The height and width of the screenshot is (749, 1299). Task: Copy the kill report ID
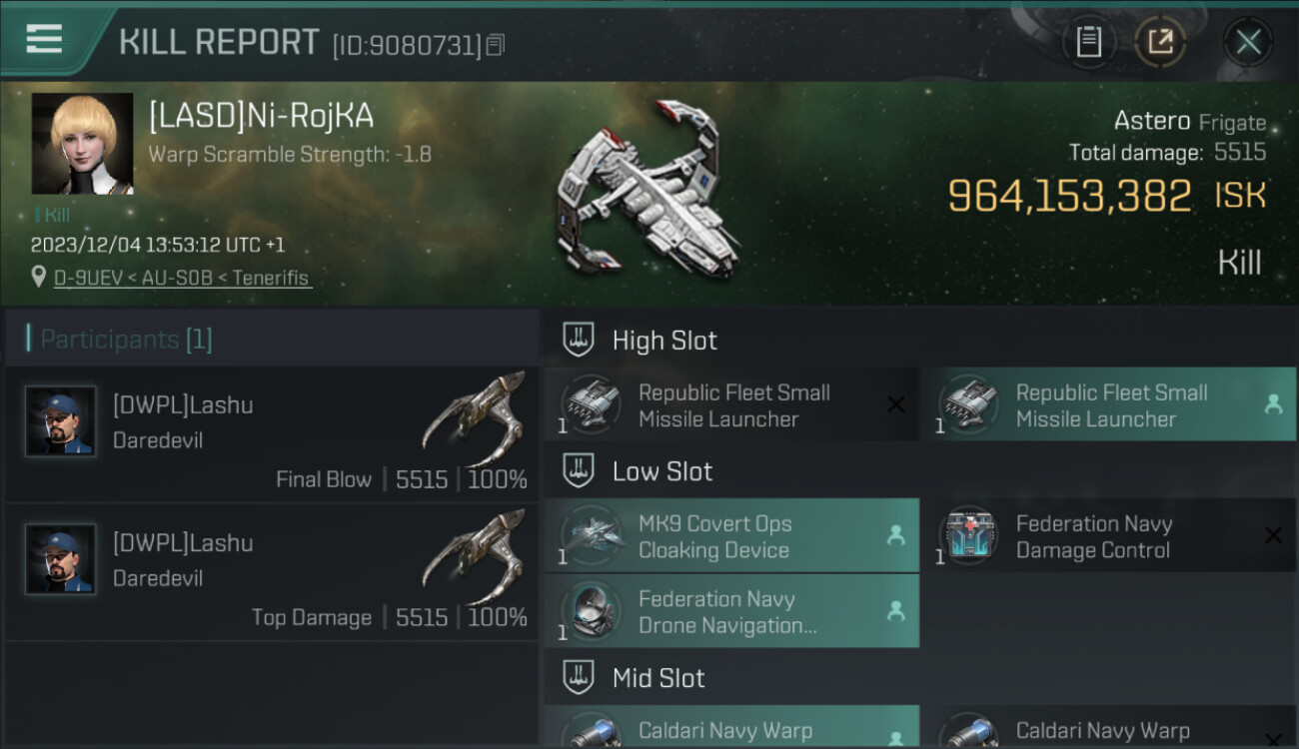[496, 45]
